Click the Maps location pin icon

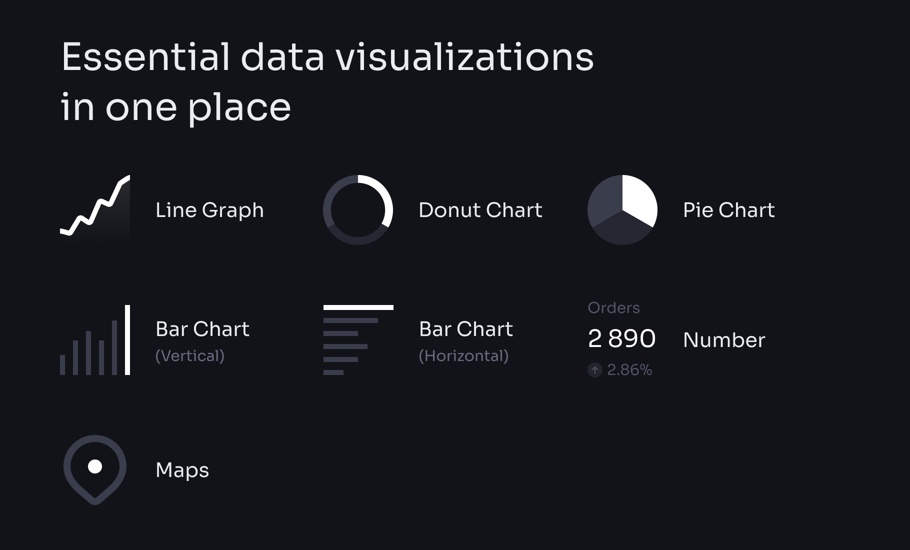95,469
